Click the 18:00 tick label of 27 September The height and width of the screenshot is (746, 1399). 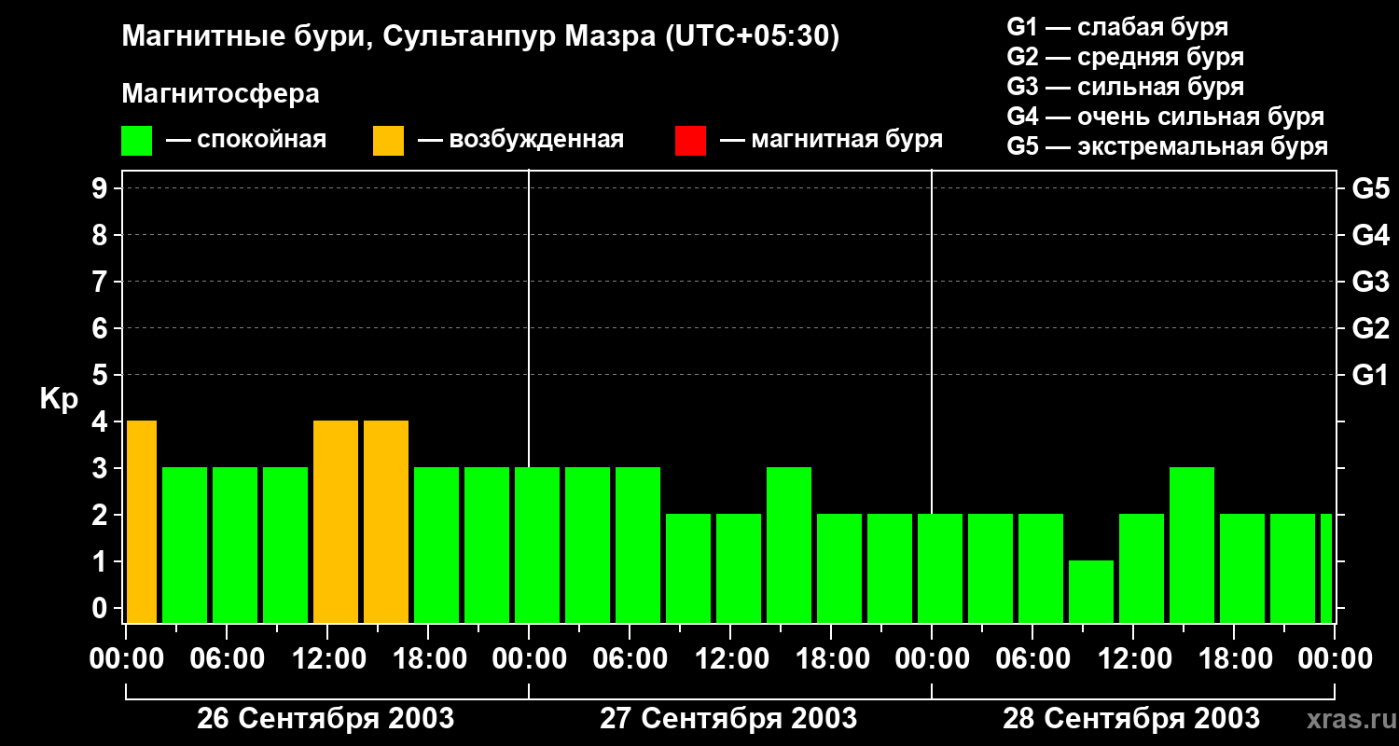pyautogui.click(x=831, y=659)
